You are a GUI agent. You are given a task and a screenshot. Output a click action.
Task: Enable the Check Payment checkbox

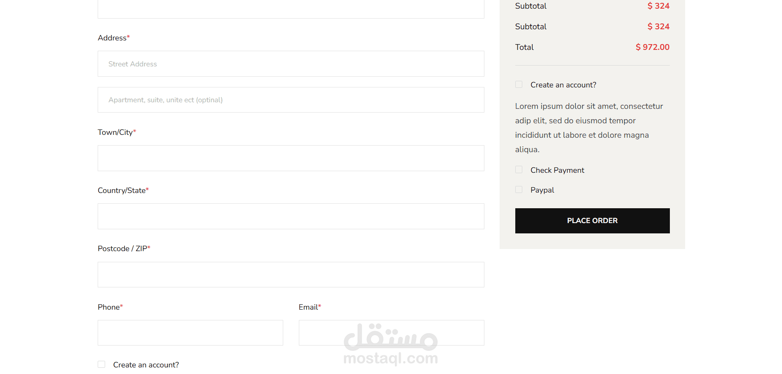point(519,170)
